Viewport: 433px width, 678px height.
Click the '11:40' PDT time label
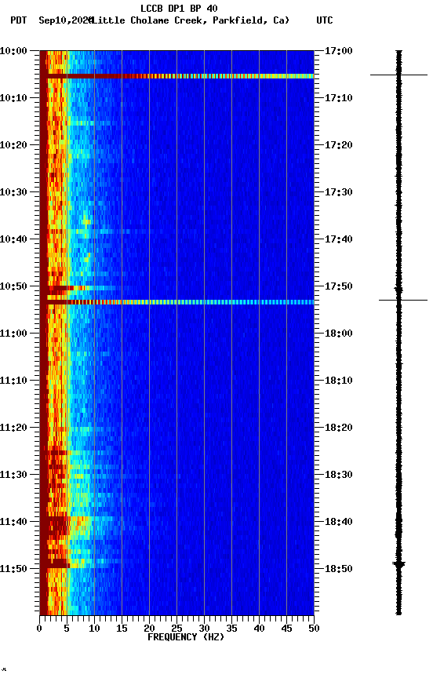pyautogui.click(x=13, y=522)
